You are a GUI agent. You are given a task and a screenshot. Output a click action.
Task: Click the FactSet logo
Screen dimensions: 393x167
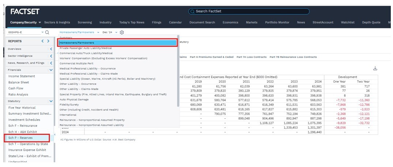coord(25,12)
